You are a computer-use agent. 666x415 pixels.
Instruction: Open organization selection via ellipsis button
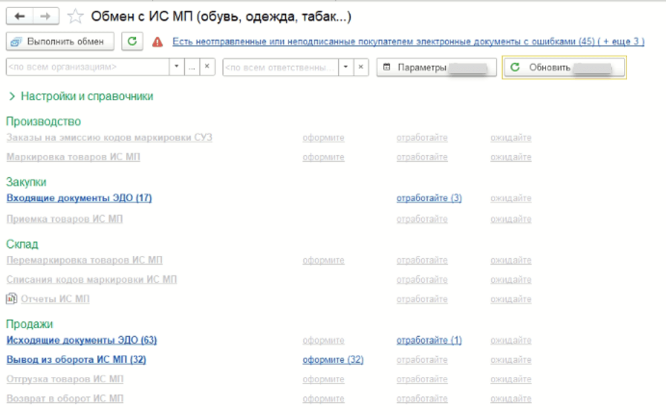pos(191,67)
